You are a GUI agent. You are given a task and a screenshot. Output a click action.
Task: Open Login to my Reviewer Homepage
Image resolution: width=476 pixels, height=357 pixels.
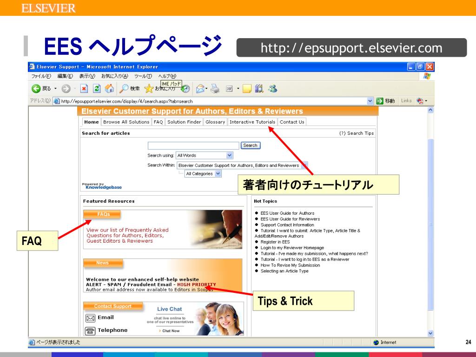292,248
